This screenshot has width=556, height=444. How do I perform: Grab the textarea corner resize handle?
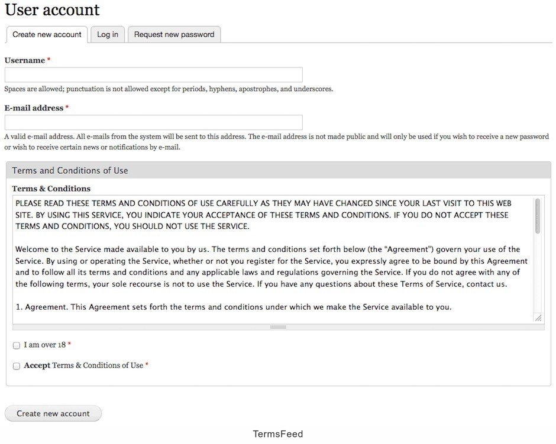538,318
